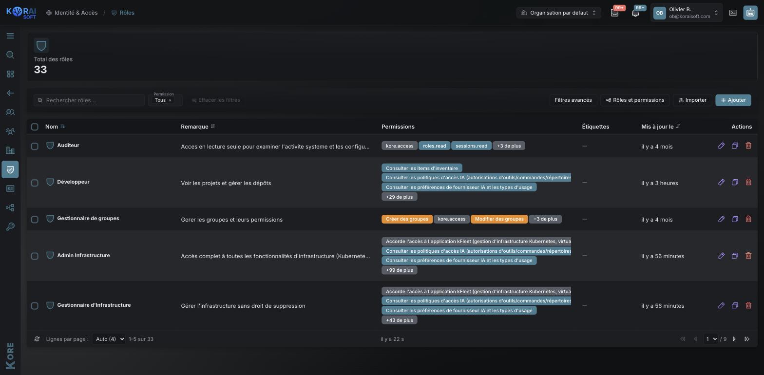Open the groups icon in sidebar
This screenshot has width=764, height=375.
tap(10, 131)
